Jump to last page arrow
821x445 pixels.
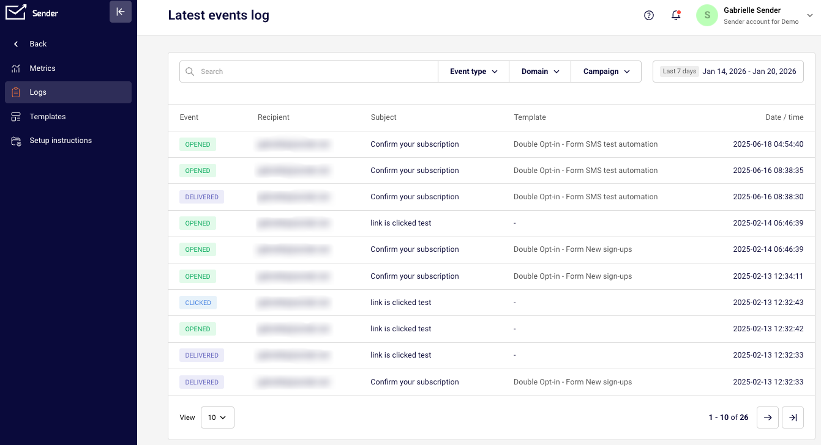click(x=793, y=417)
